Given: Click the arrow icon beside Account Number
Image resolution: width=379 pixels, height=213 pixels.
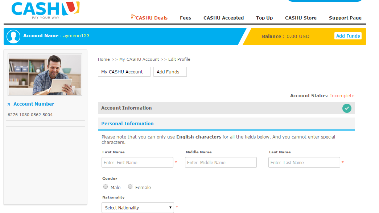Looking at the screenshot, I should 9,105.
